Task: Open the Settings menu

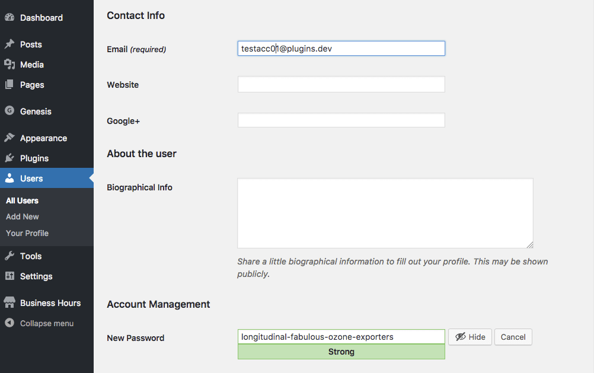Action: (x=36, y=276)
